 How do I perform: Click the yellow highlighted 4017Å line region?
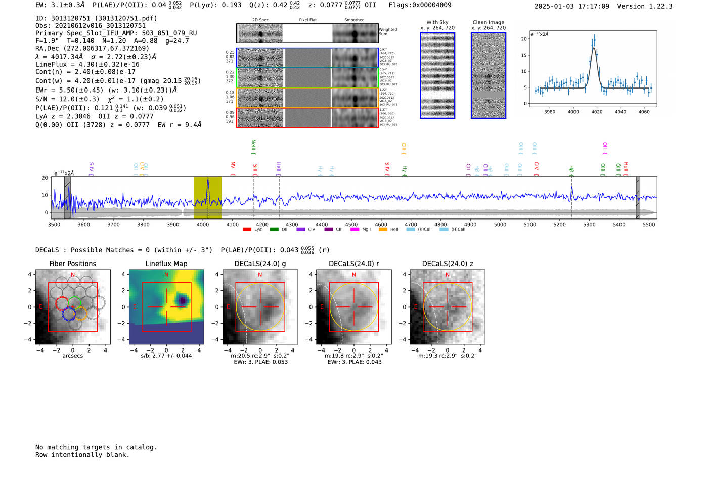point(208,197)
